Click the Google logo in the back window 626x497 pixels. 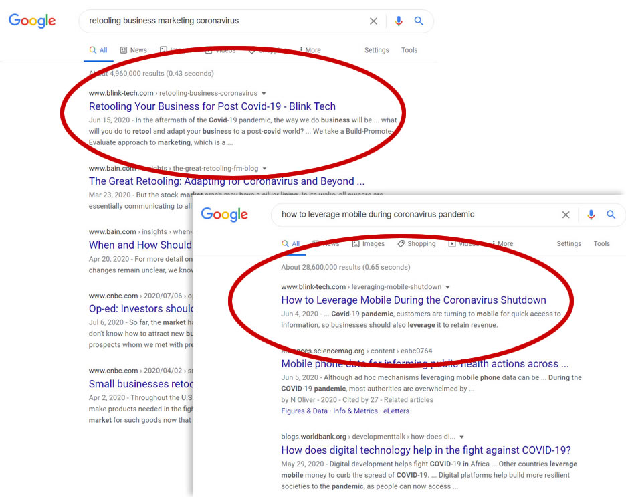pos(32,21)
